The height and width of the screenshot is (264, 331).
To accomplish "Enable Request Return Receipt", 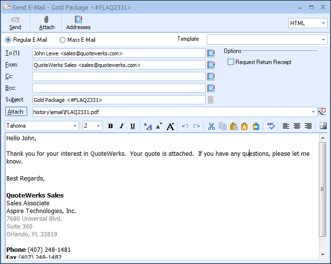I will click(231, 62).
